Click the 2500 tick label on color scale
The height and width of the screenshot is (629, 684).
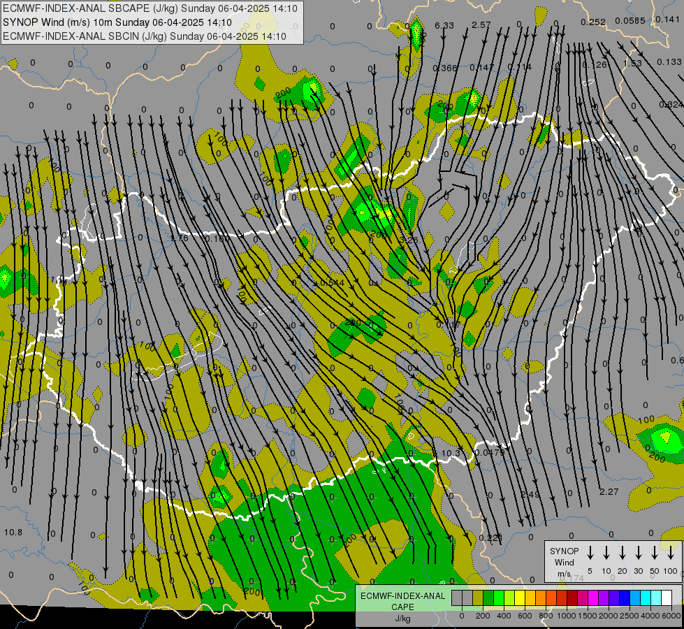[630, 616]
